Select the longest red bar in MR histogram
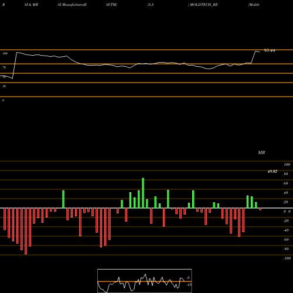Image resolution: width=293 pixels, height=293 pixels. (x=26, y=231)
